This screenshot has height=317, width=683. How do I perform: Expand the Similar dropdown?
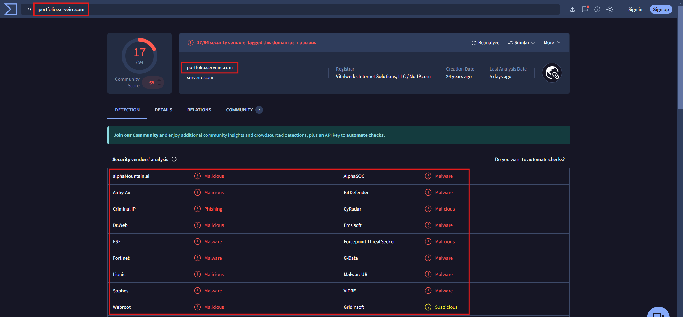point(521,43)
